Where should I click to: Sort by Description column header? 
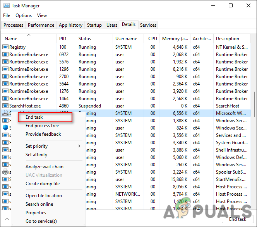232,39
